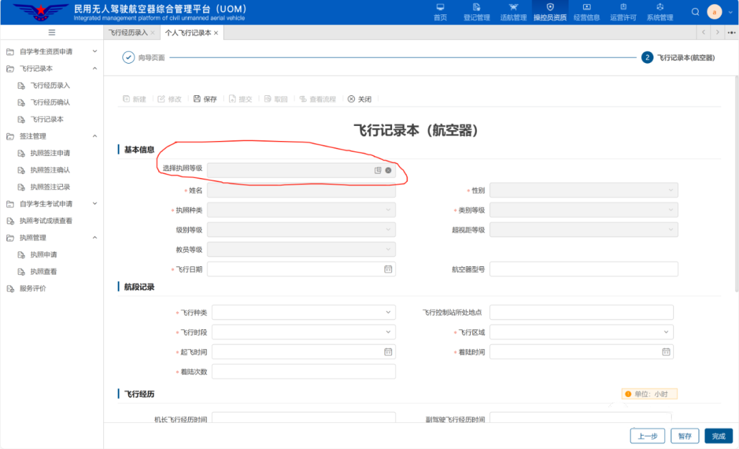Image resolution: width=739 pixels, height=449 pixels.
Task: Open the 飞行种类 dropdown
Action: (304, 312)
